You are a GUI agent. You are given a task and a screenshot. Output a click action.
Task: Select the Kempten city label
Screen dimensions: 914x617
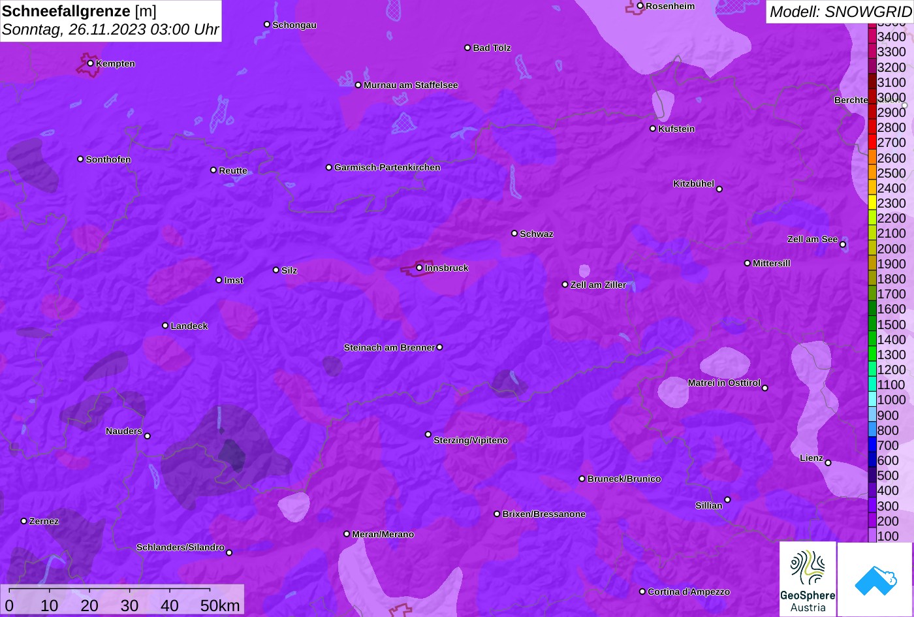click(116, 63)
